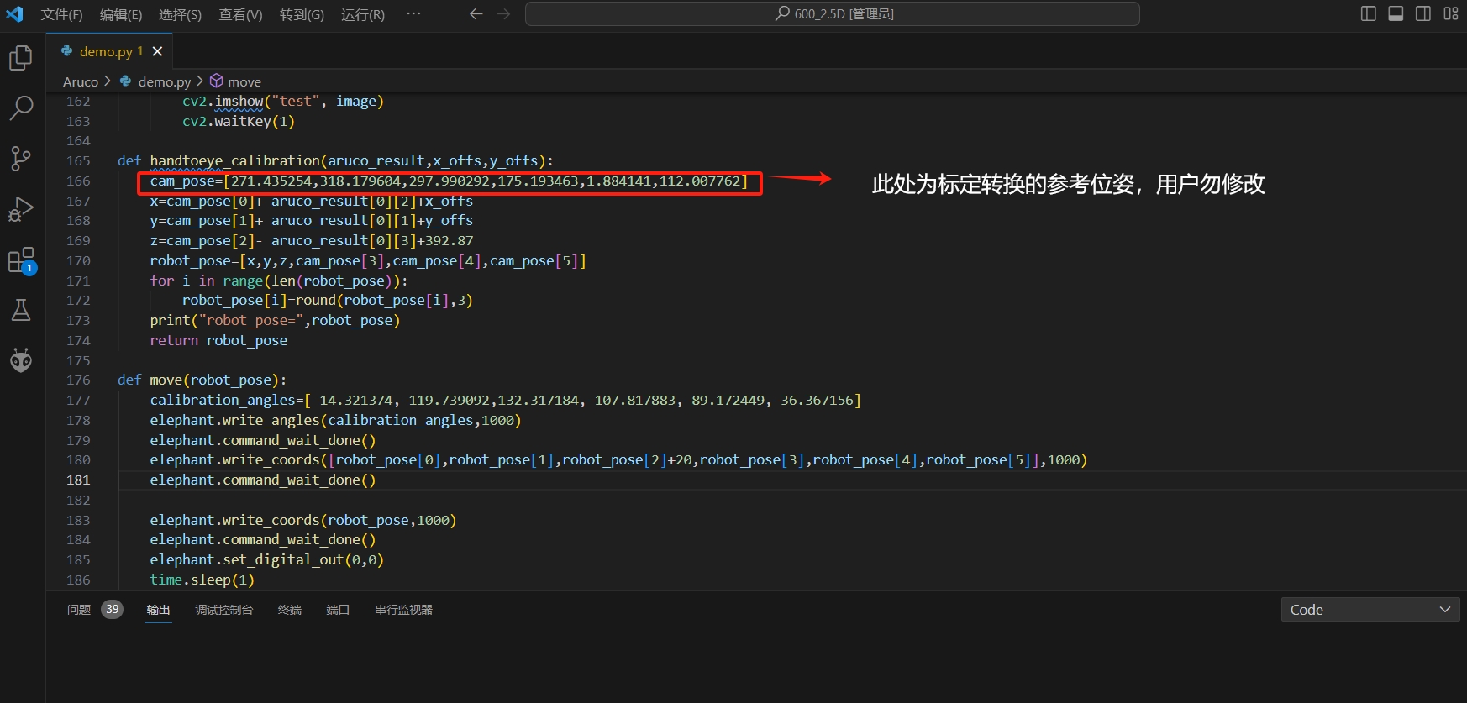Viewport: 1467px width, 703px height.
Task: Open the Search view in activity bar
Action: (21, 108)
